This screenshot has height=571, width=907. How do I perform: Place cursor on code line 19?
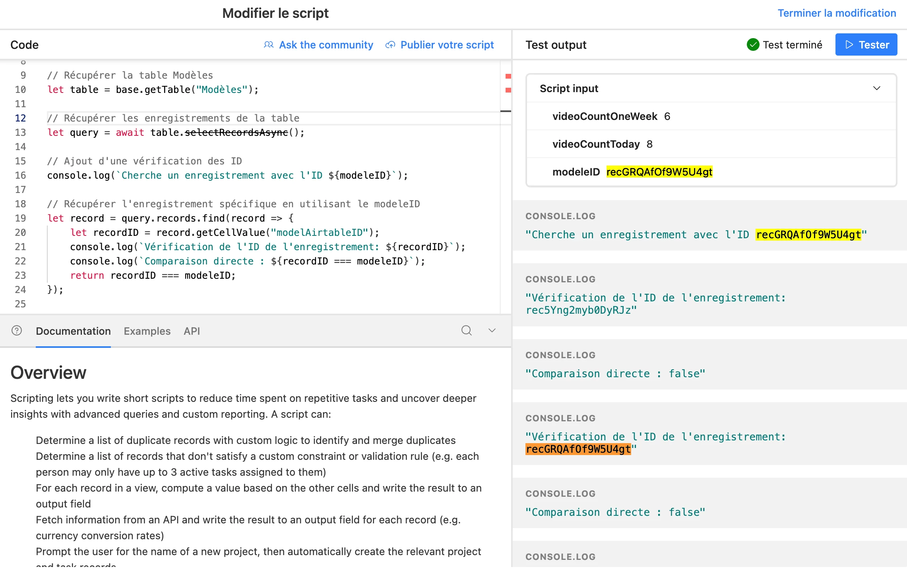click(x=170, y=218)
